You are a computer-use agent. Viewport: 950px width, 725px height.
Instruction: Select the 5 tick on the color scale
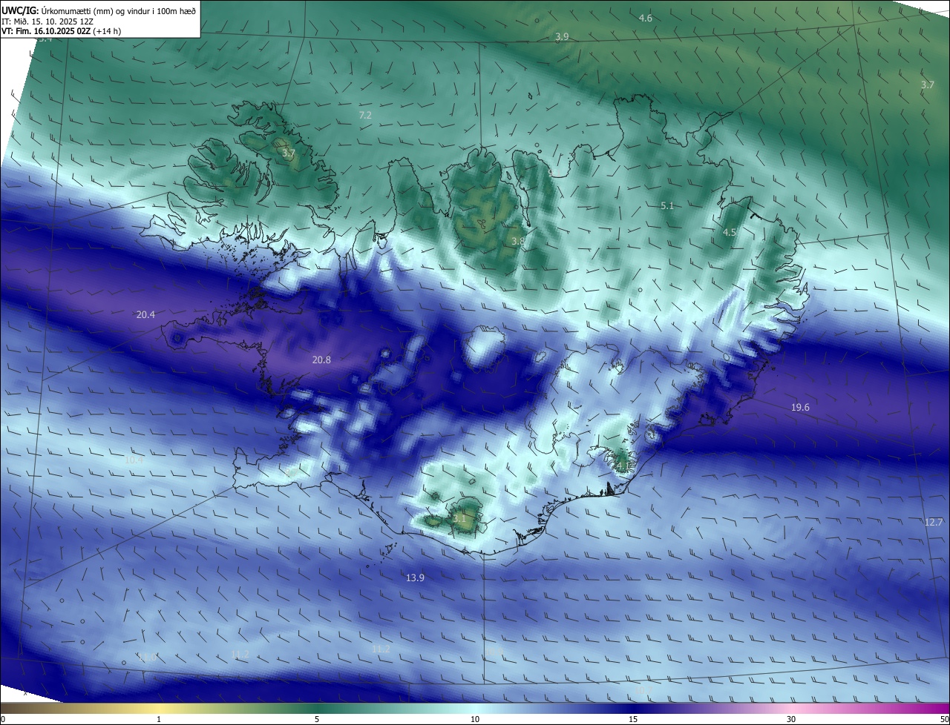click(x=317, y=719)
